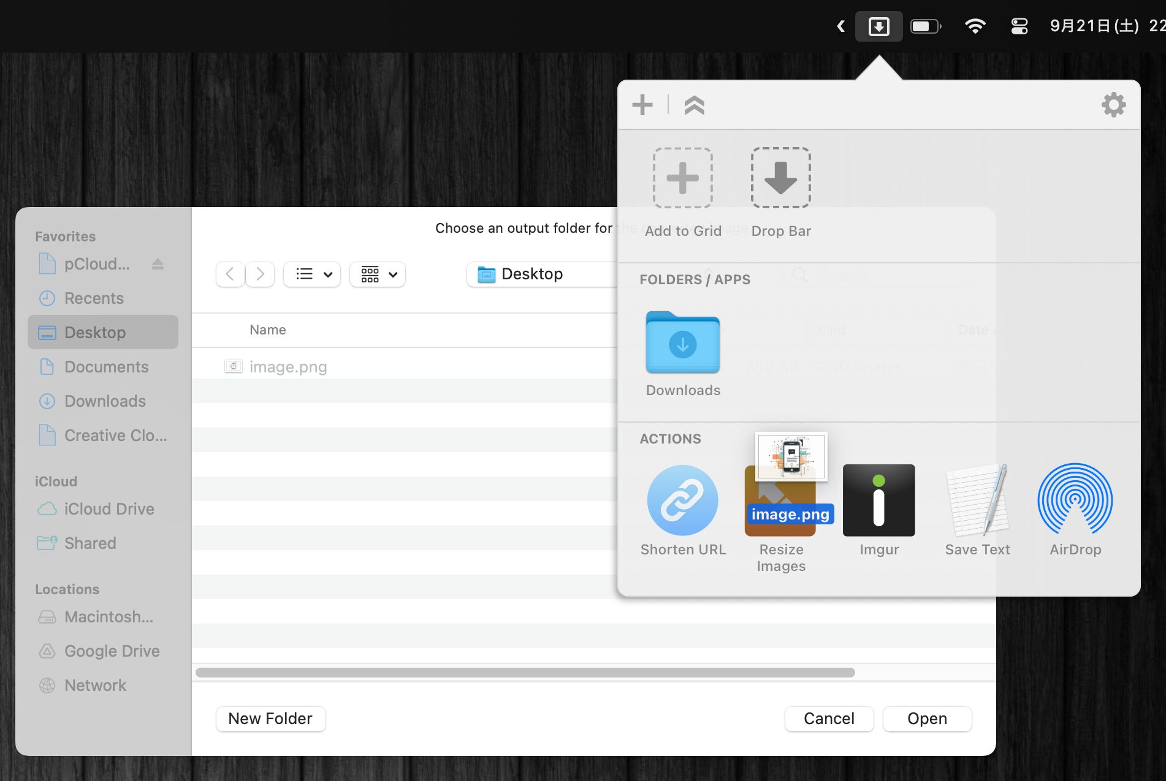
Task: Click the Drop Bar target
Action: pyautogui.click(x=780, y=178)
